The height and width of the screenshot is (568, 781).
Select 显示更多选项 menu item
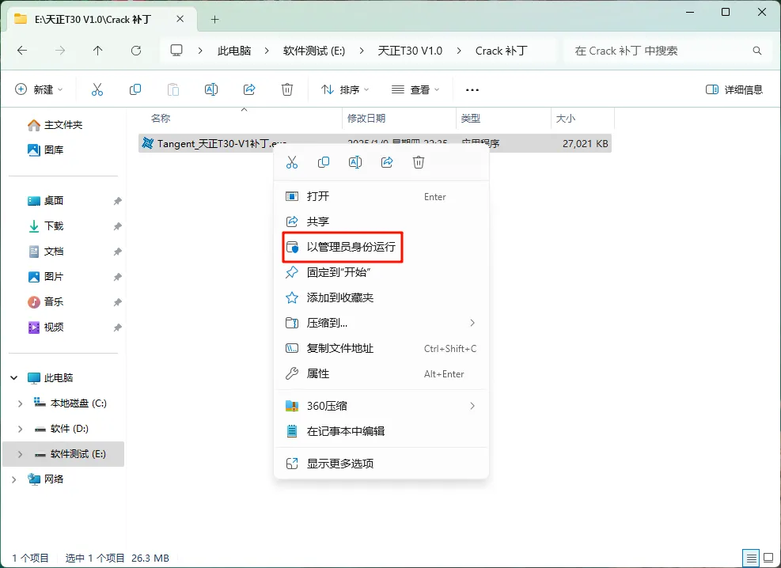[381, 464]
